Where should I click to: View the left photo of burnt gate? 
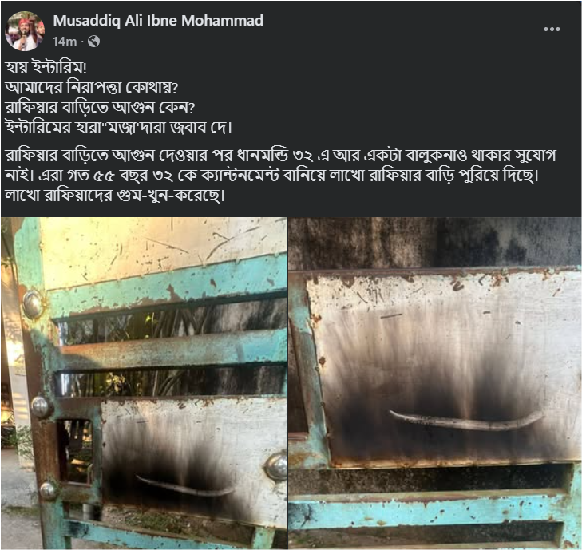coord(144,383)
